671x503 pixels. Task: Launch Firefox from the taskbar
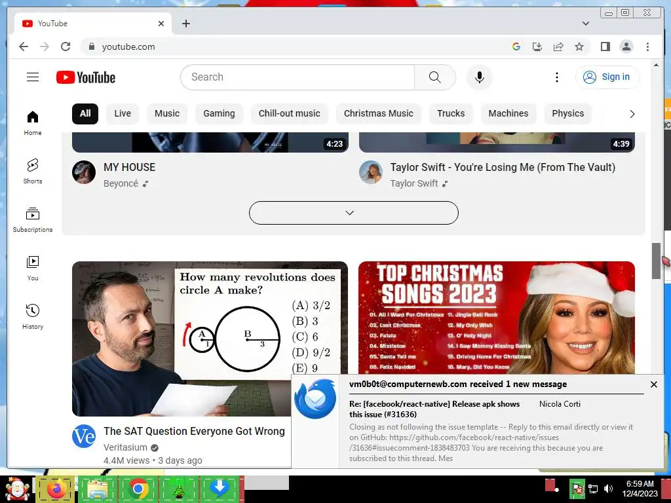(55, 489)
